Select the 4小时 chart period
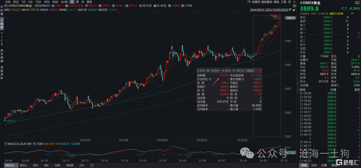 click(x=65, y=2)
